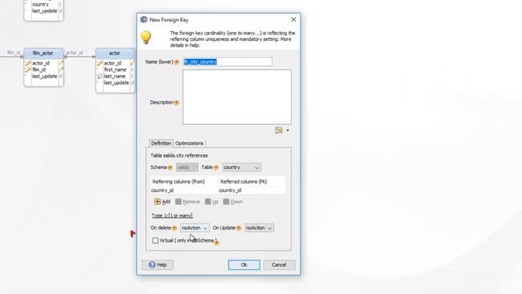
Task: Open the Schema sakila dropdown
Action: pyautogui.click(x=187, y=167)
